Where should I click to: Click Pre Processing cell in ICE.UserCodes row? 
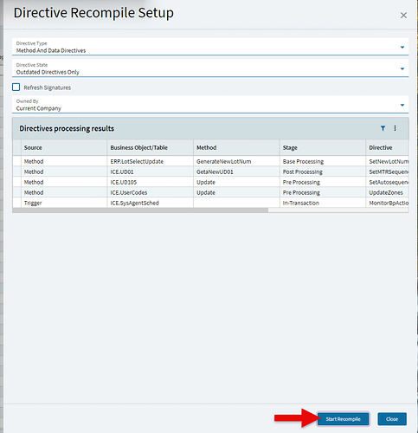pos(323,192)
